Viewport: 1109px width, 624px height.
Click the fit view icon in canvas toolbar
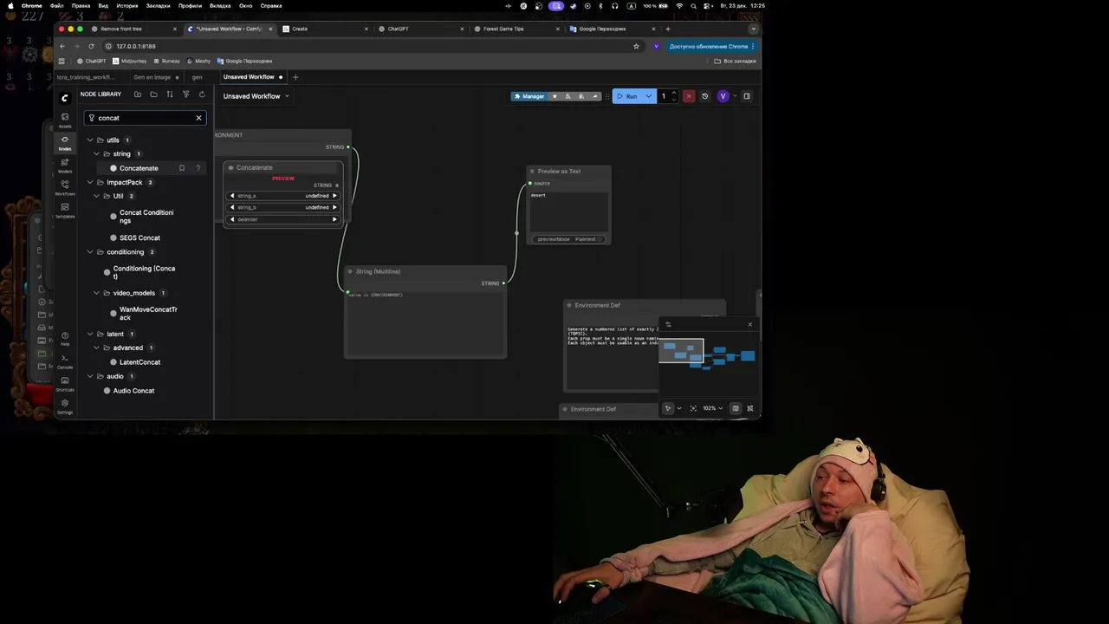[693, 408]
